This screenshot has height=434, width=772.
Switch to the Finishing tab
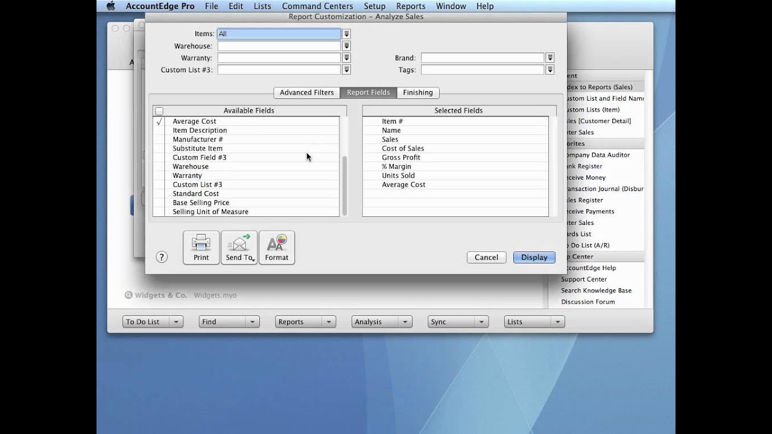[x=418, y=93]
